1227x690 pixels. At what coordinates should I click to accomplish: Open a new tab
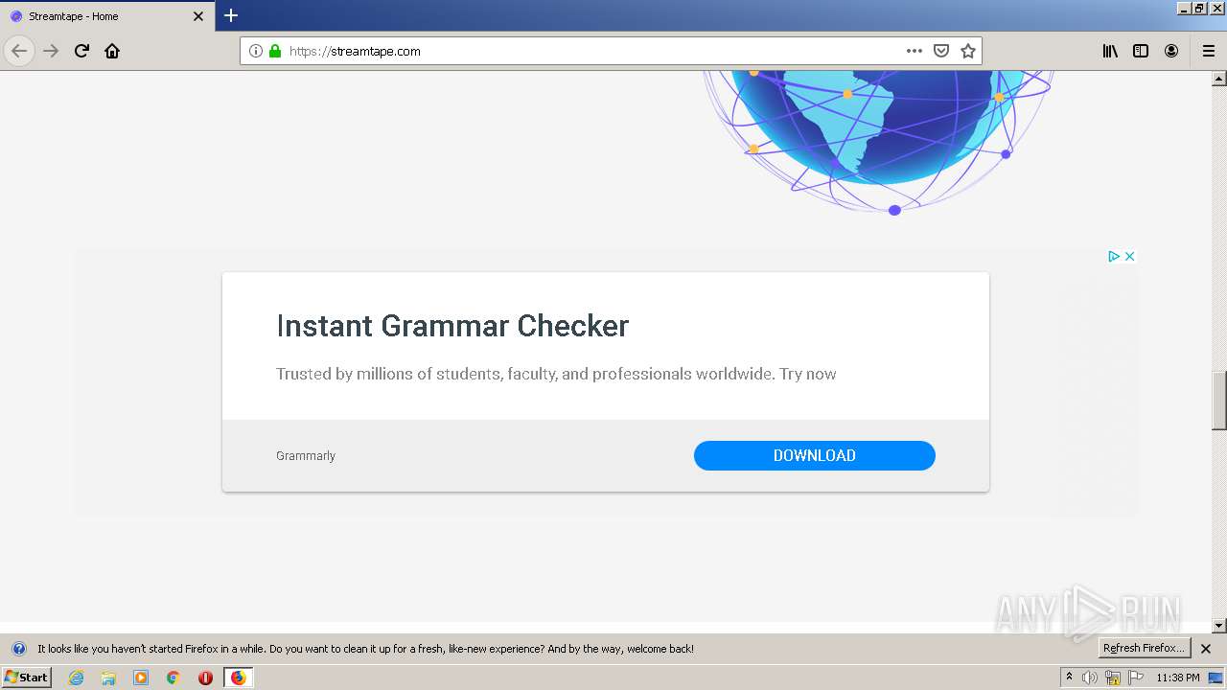coord(231,15)
